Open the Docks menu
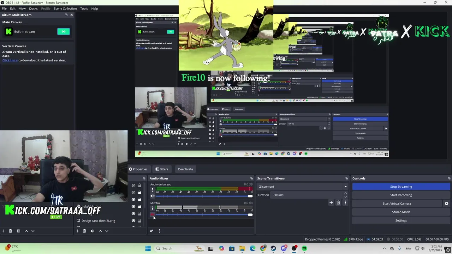452x254 pixels. pyautogui.click(x=33, y=8)
